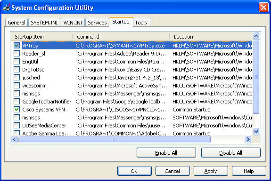Image resolution: width=271 pixels, height=181 pixels.
Task: Enable the DrgToDsc startup checkbox
Action: (16, 70)
